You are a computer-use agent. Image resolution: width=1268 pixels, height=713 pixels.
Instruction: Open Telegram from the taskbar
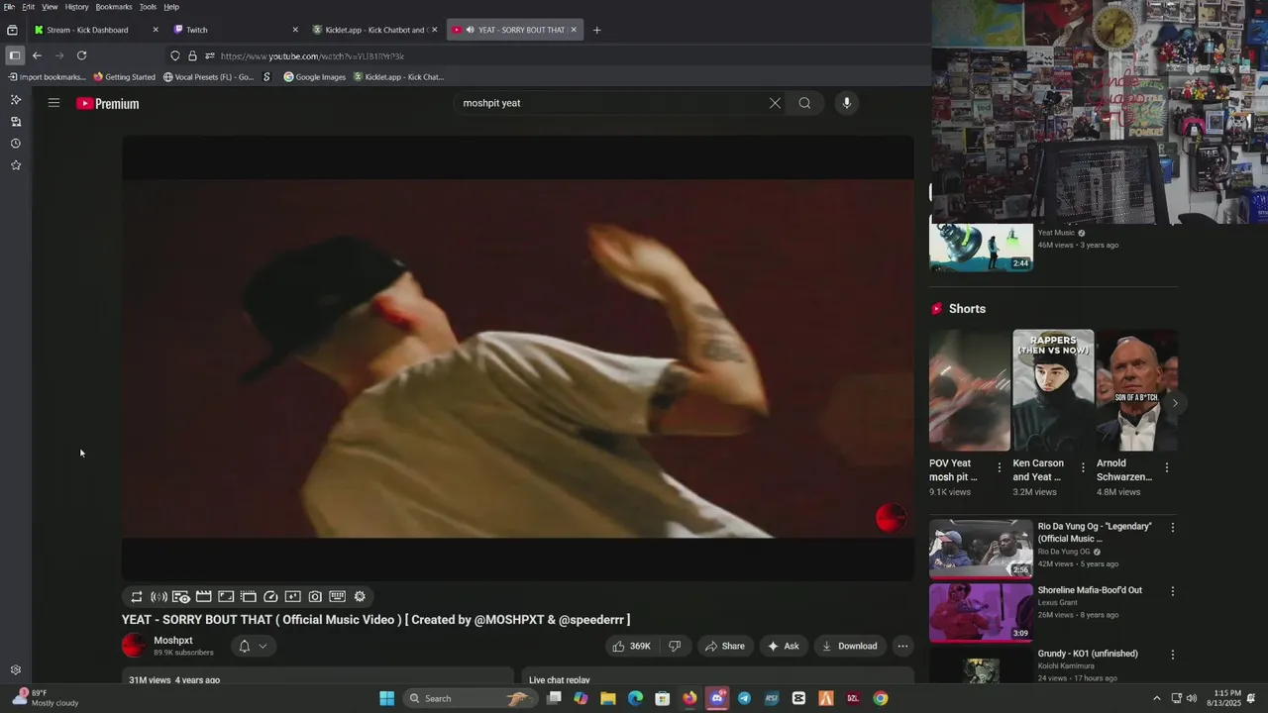click(744, 698)
